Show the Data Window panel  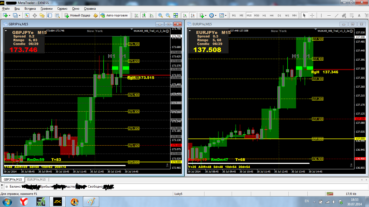[35, 15]
